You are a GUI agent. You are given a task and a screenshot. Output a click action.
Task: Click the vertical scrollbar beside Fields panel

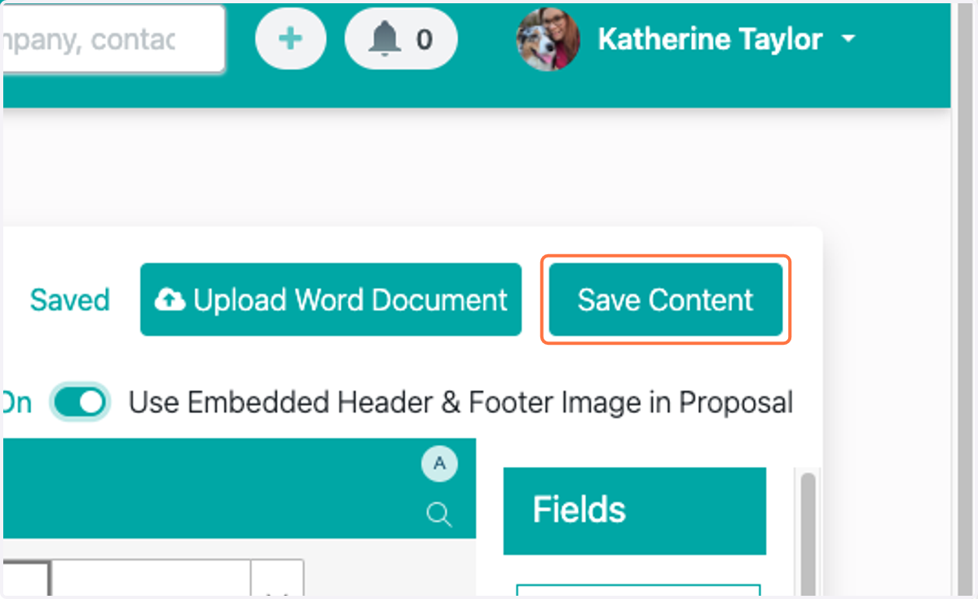click(x=808, y=534)
